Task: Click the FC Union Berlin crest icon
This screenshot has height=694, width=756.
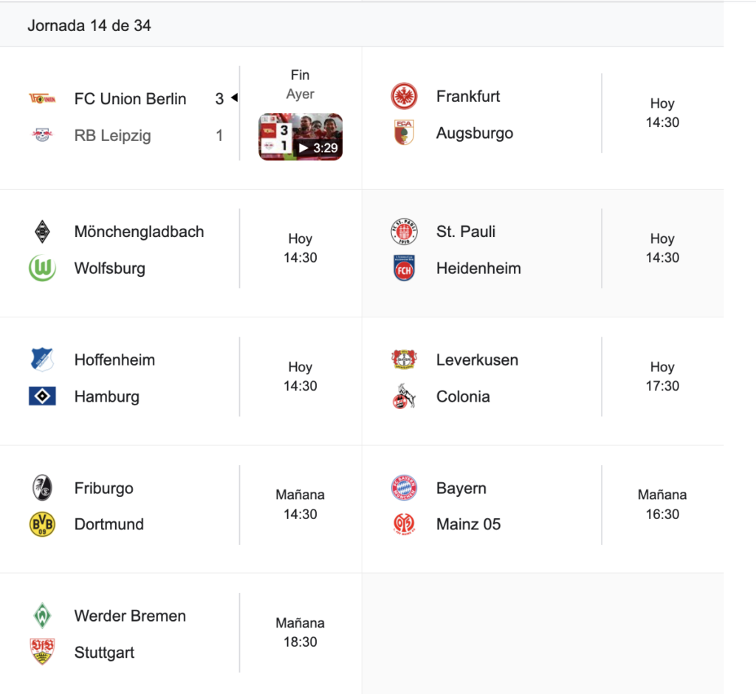Action: [42, 99]
